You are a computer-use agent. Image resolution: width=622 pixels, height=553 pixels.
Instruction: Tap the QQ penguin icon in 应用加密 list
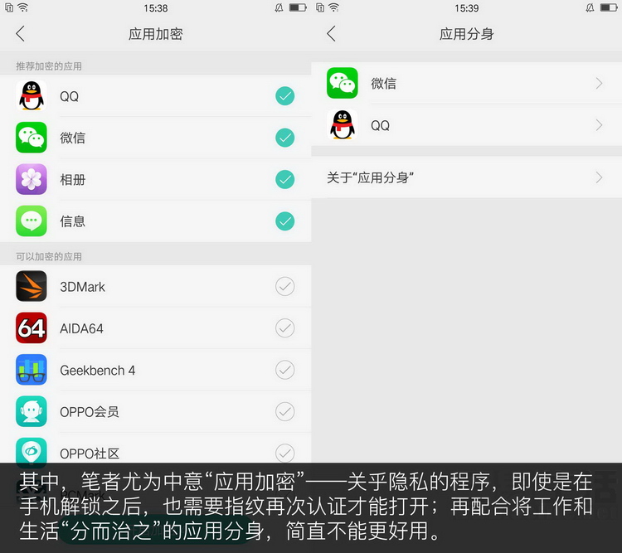pos(32,95)
